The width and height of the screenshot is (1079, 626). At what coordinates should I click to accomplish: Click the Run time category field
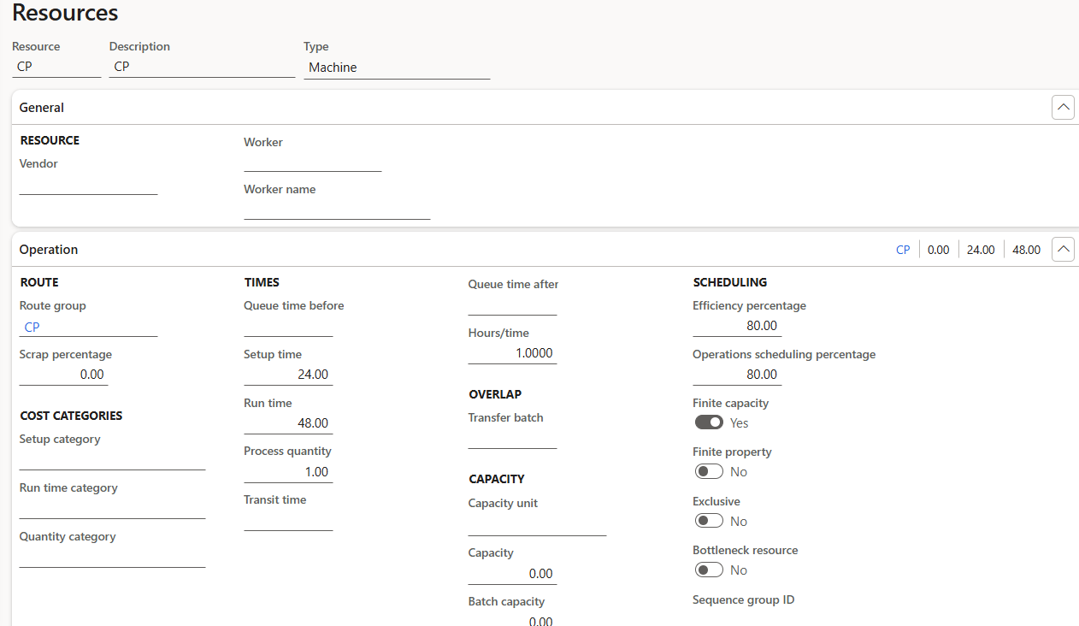click(x=112, y=508)
